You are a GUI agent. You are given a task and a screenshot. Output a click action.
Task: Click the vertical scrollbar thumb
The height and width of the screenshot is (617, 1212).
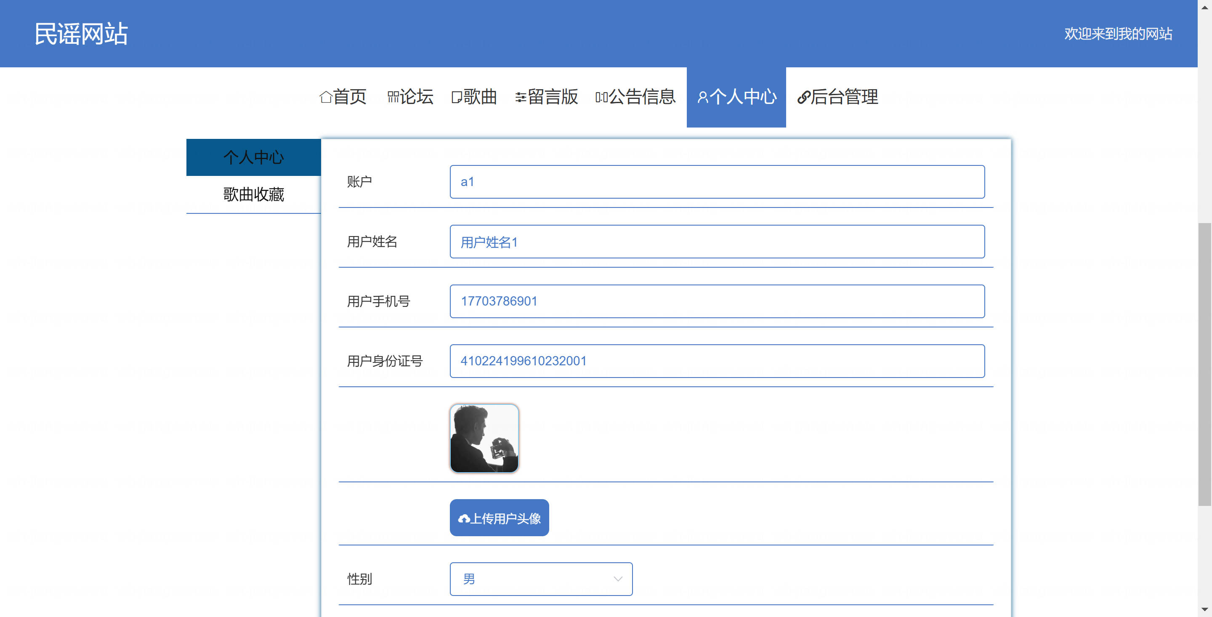pyautogui.click(x=1204, y=365)
